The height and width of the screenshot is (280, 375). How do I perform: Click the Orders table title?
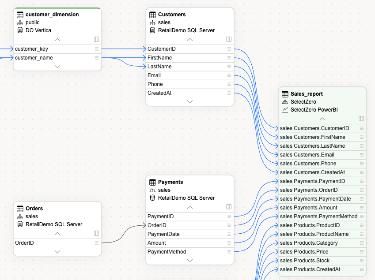pyautogui.click(x=34, y=209)
